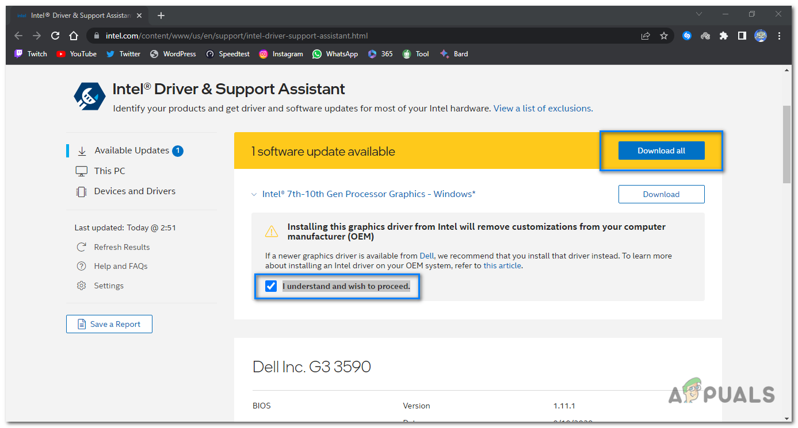Viewport: 798px width, 428px height.
Task: Open the browser dropdown chevron near minimize
Action: click(698, 14)
